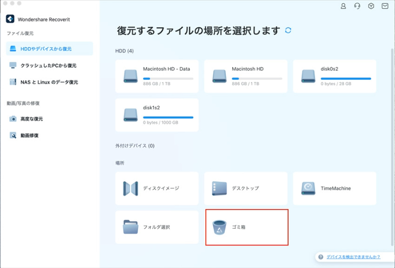
Task: Select the disk1s2 drive icon
Action: (131, 115)
